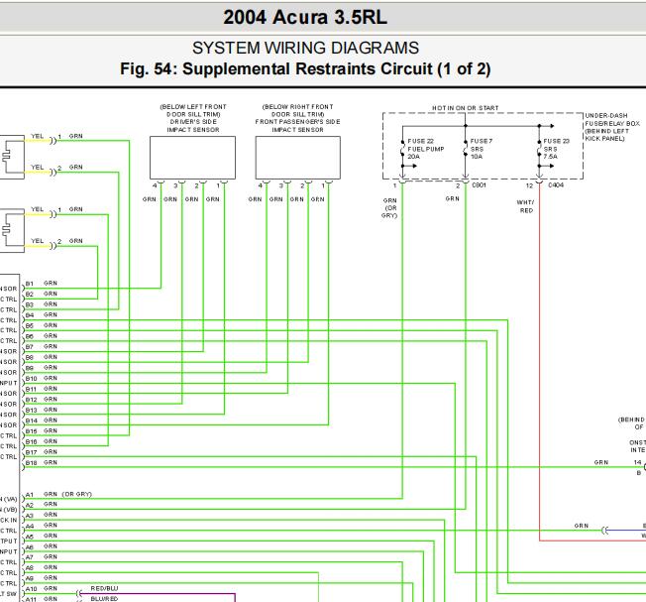Click the B4 terminal label

pos(30,315)
